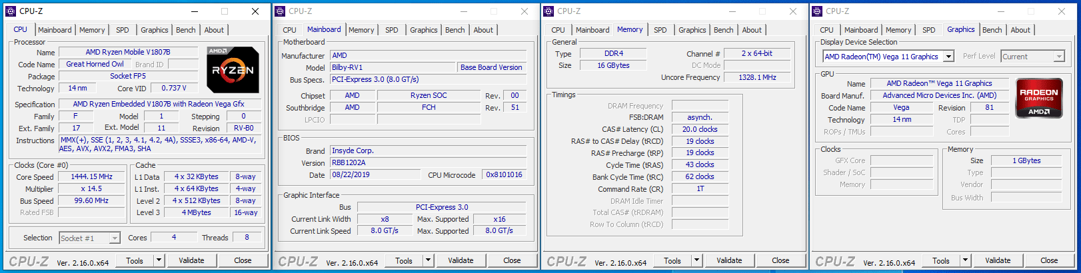Select the Mainboard tab in the Memory window
Screen dimensions: 1081x273
592,30
